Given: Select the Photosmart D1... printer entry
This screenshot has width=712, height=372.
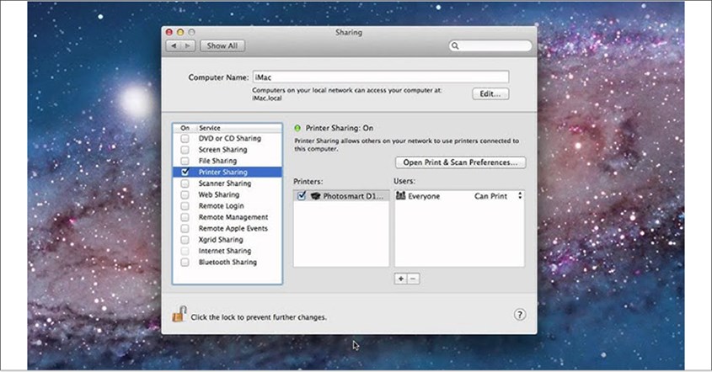Looking at the screenshot, I should [341, 196].
